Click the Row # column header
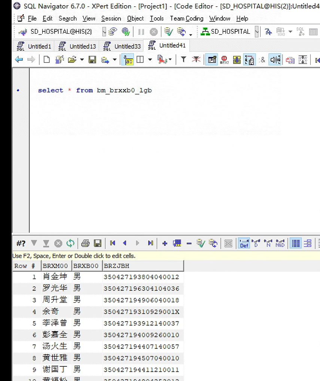 tap(27, 266)
